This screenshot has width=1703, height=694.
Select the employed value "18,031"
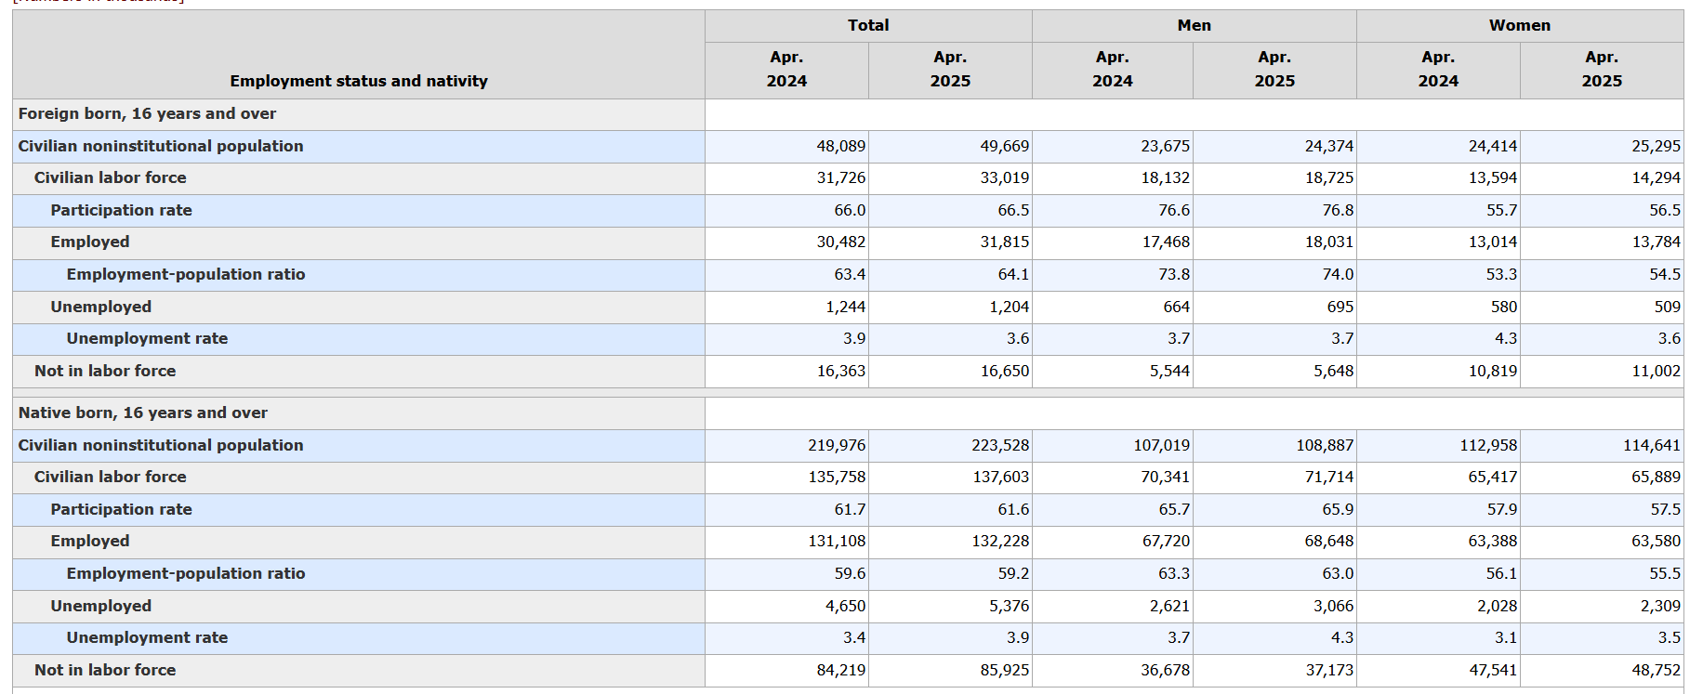(1329, 242)
